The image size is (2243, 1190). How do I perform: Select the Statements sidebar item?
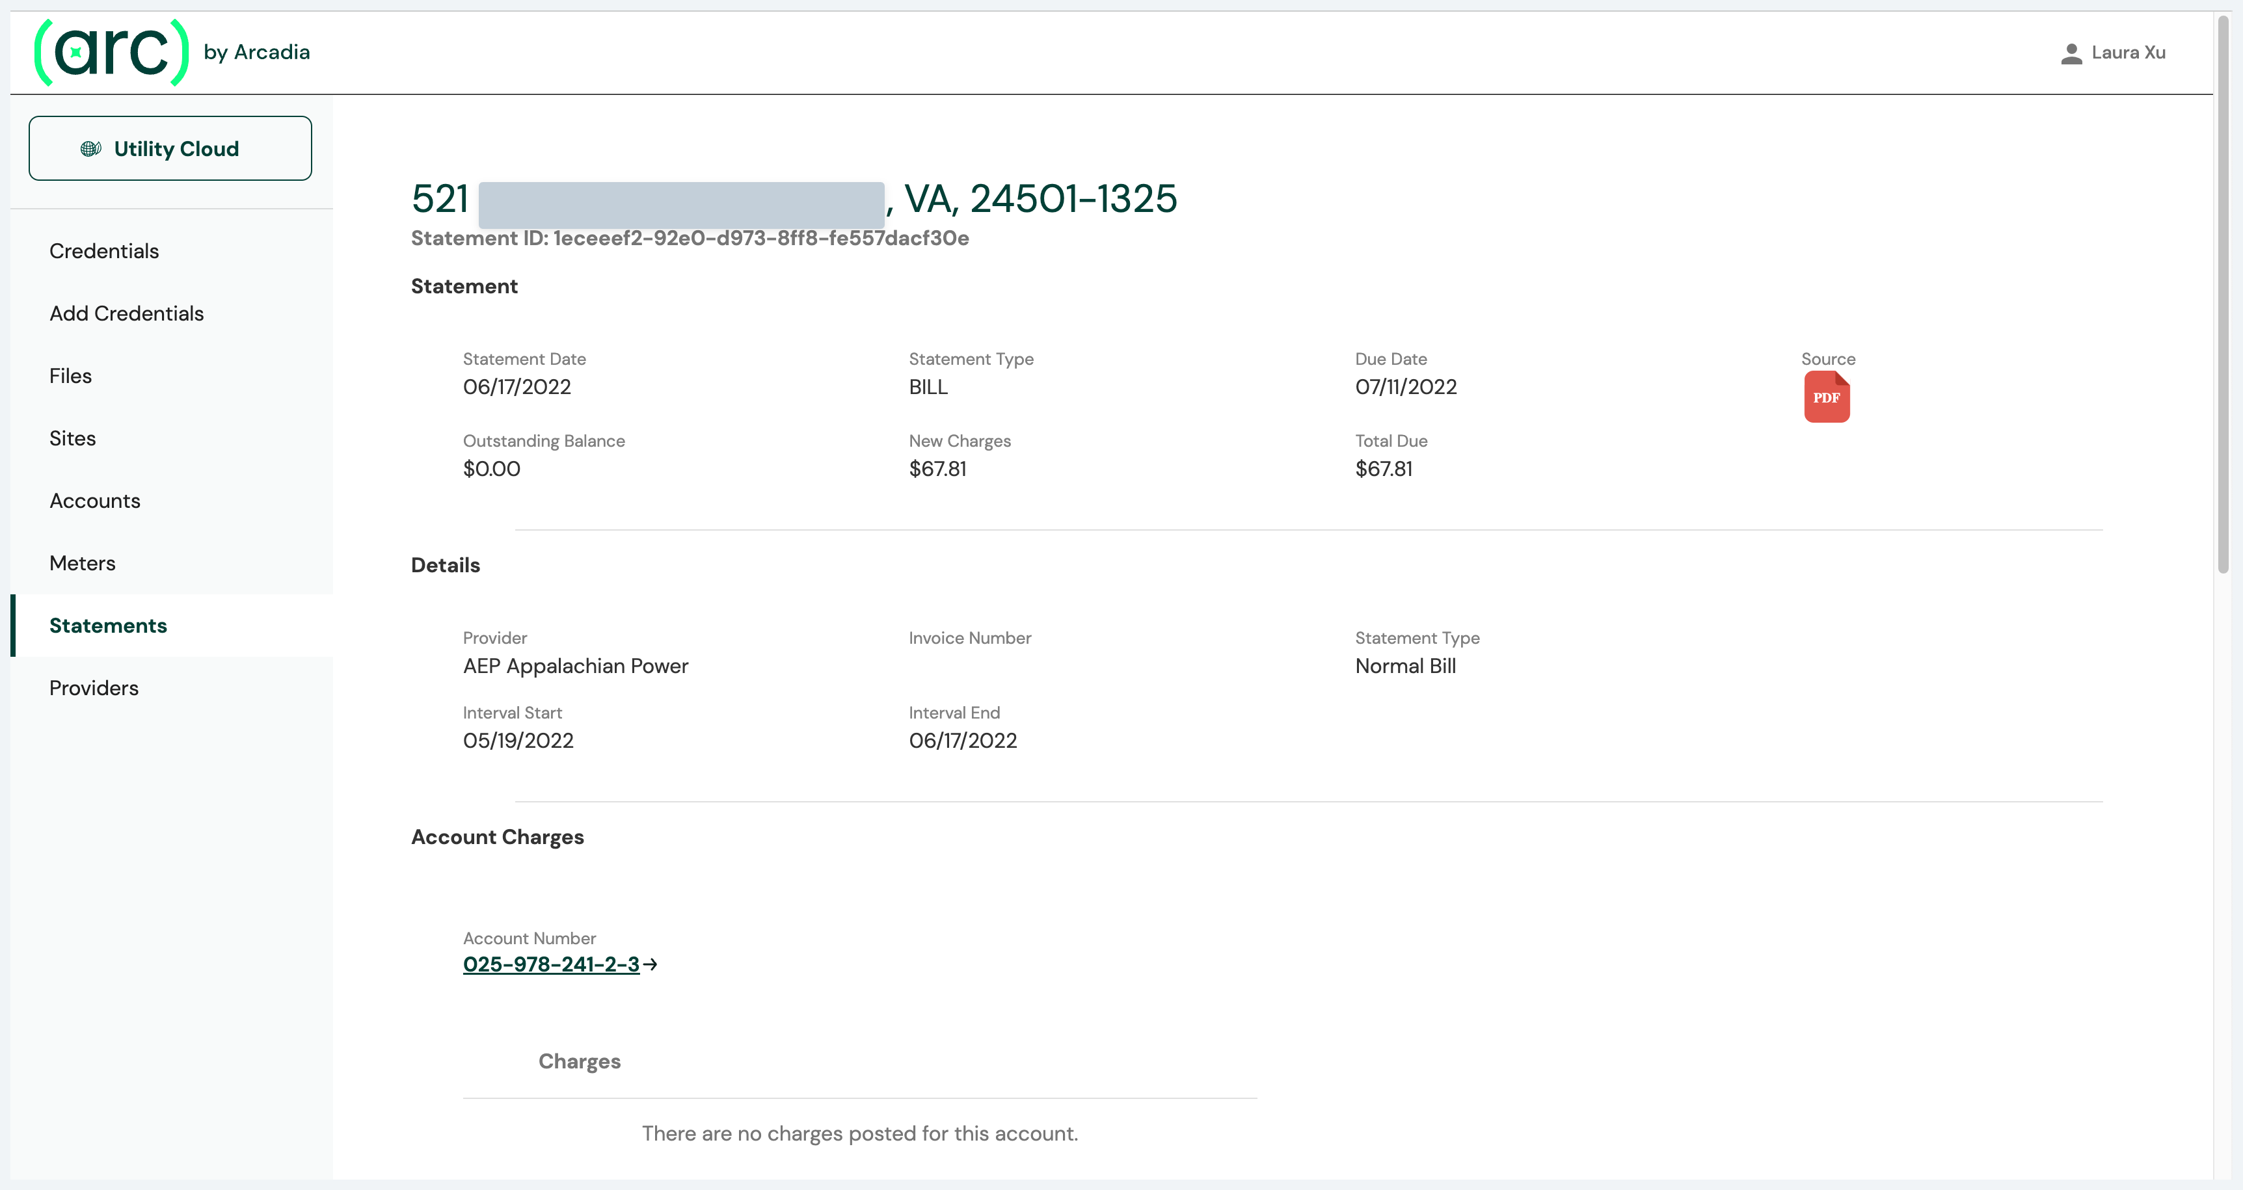point(108,625)
